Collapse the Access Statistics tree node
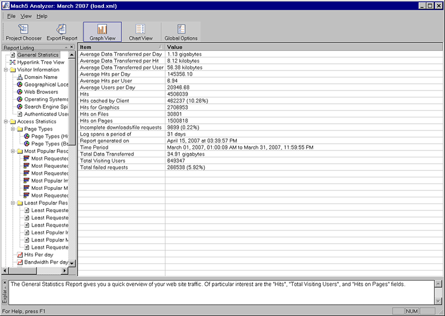This screenshot has height=316, width=445. pyautogui.click(x=6, y=122)
